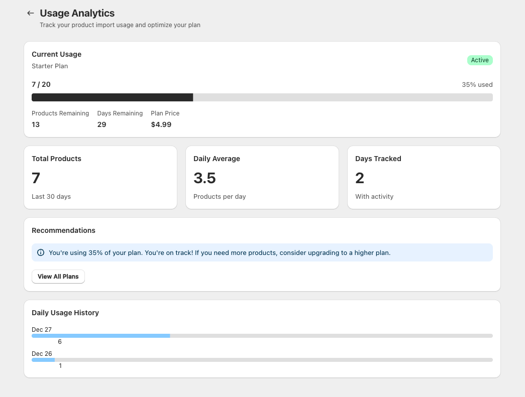Viewport: 525px width, 397px height.
Task: Open the upgrade recommendation message
Action: click(220, 252)
